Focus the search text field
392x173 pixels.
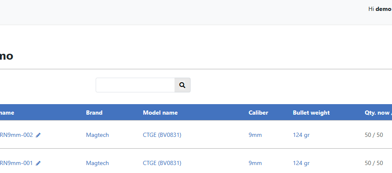pos(135,85)
